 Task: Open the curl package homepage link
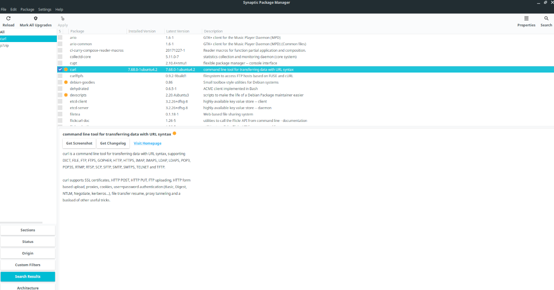[x=147, y=143]
